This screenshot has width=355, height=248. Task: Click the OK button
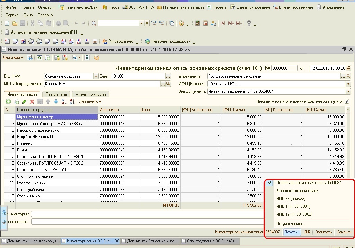[307, 232]
